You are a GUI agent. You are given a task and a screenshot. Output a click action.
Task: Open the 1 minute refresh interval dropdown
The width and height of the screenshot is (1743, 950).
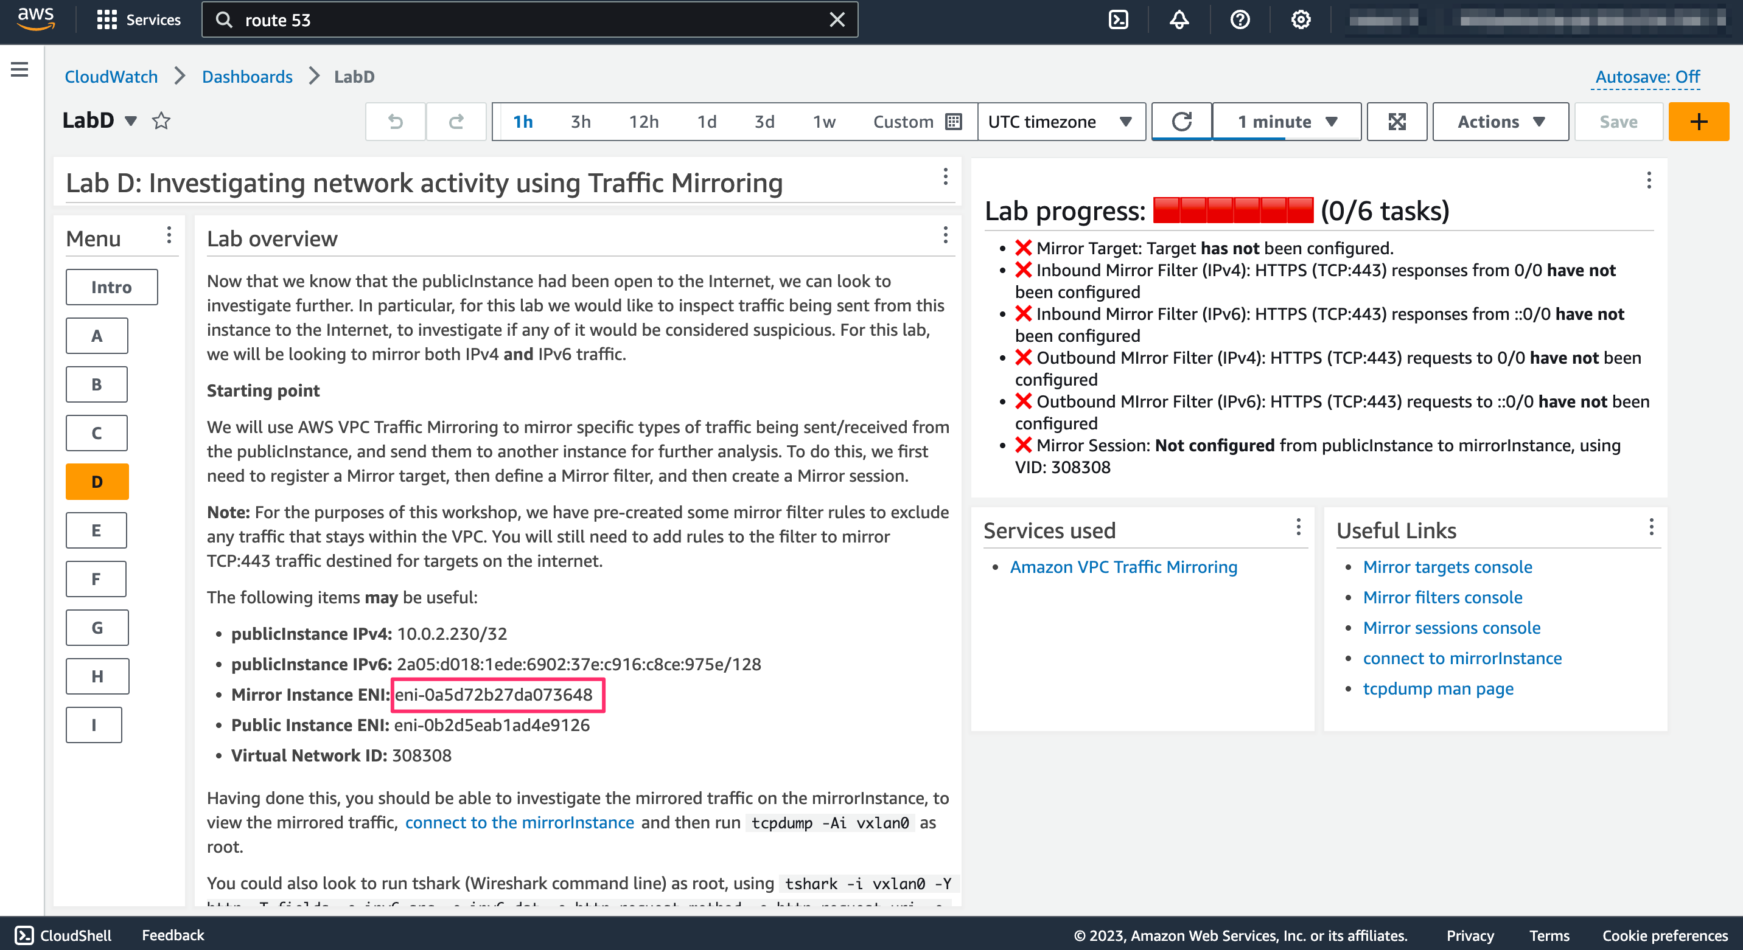coord(1287,122)
